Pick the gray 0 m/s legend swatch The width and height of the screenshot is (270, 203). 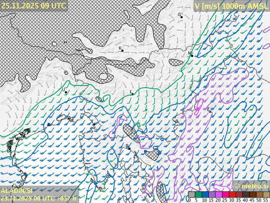pos(191,195)
